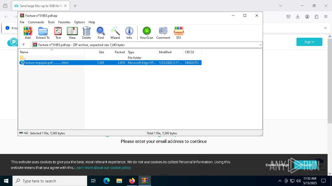Image resolution: width=332 pixels, height=186 pixels.
Task: Click the DB42A7F2 CRC32 value
Action: [x=192, y=63]
